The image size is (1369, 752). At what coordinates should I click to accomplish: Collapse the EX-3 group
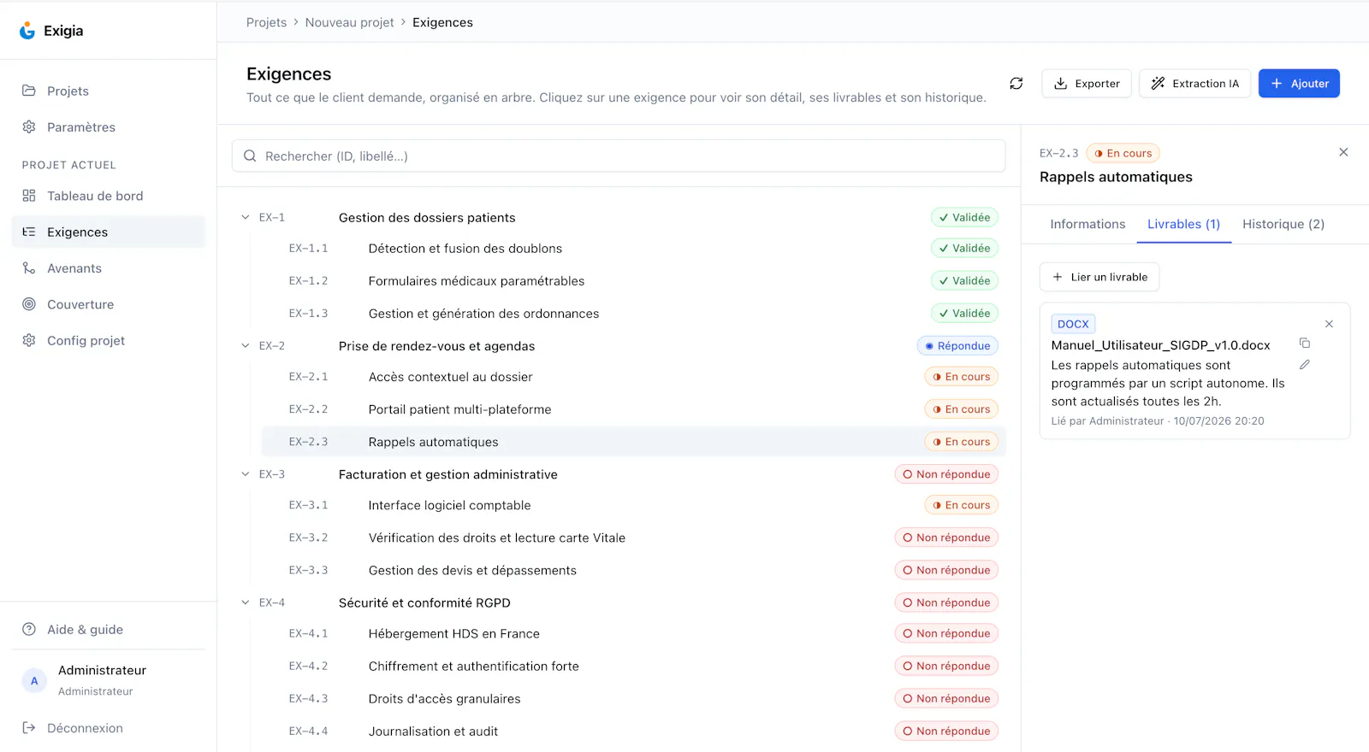(x=246, y=473)
